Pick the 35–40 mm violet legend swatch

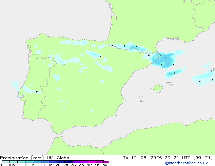pyautogui.click(x=84, y=162)
